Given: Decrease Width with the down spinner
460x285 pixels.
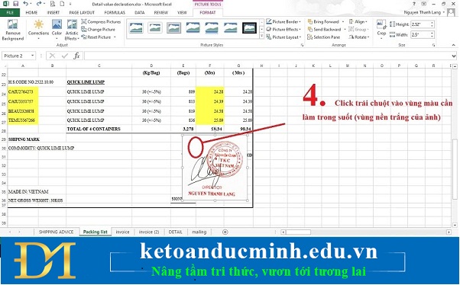Looking at the screenshot, I should 432,37.
